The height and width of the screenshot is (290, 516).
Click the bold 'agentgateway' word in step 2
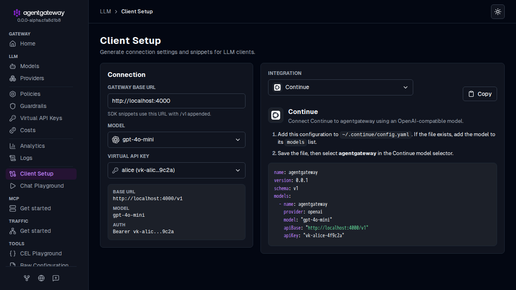[x=358, y=153]
